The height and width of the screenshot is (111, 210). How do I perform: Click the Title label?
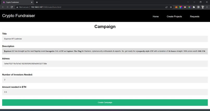(x=4, y=34)
